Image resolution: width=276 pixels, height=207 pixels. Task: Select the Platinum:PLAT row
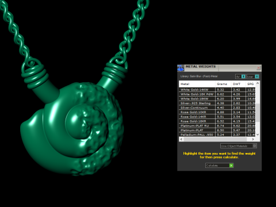pos(217,130)
